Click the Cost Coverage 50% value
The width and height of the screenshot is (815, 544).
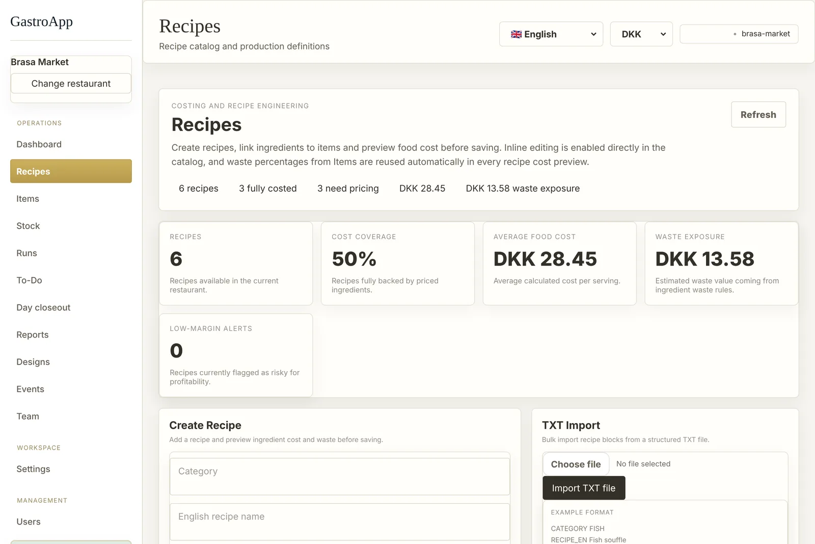pyautogui.click(x=354, y=259)
